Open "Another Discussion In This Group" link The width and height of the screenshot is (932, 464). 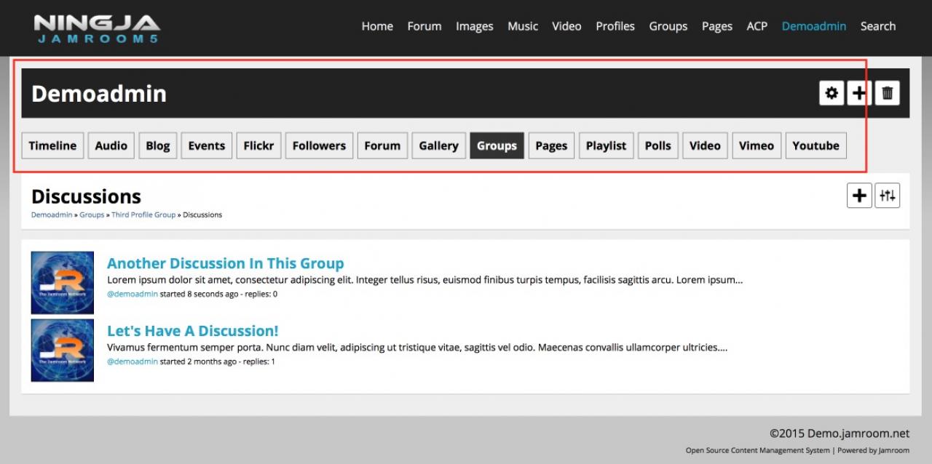[225, 263]
